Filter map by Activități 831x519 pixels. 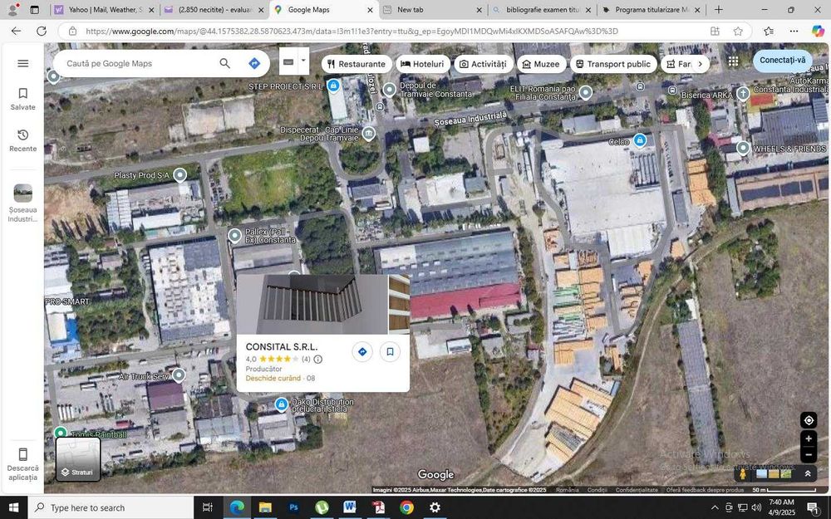[484, 64]
